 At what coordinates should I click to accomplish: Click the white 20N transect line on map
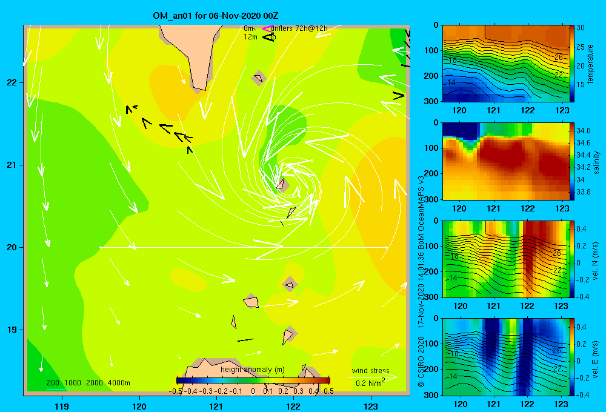click(x=244, y=247)
